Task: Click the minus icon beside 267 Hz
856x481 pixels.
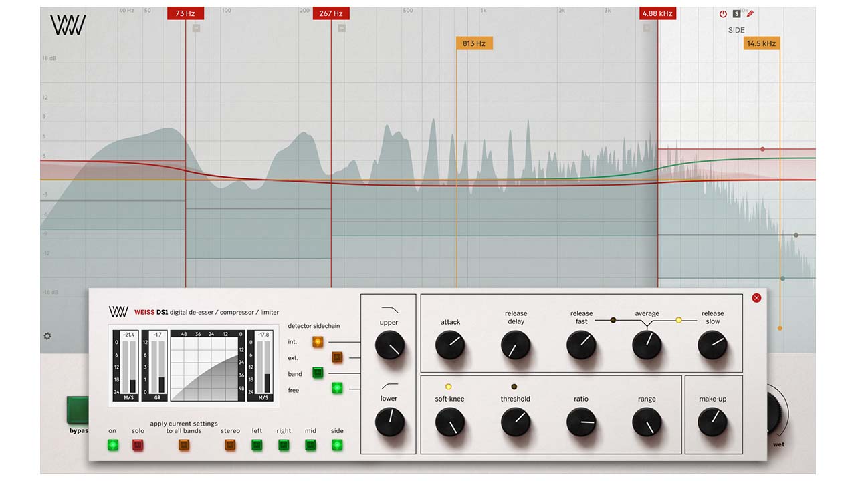Action: point(342,28)
